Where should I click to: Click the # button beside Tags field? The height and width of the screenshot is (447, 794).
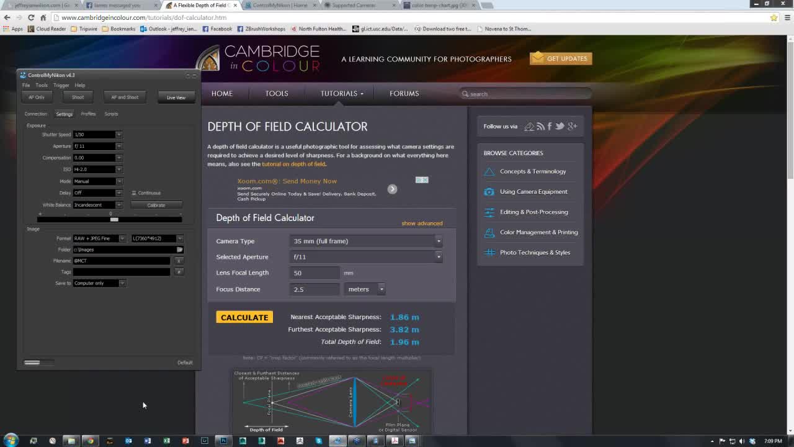coord(179,272)
